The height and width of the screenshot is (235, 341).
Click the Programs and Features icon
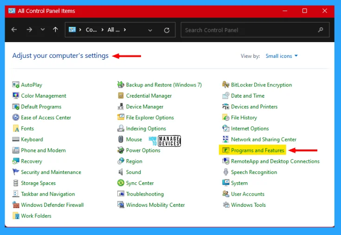click(226, 150)
